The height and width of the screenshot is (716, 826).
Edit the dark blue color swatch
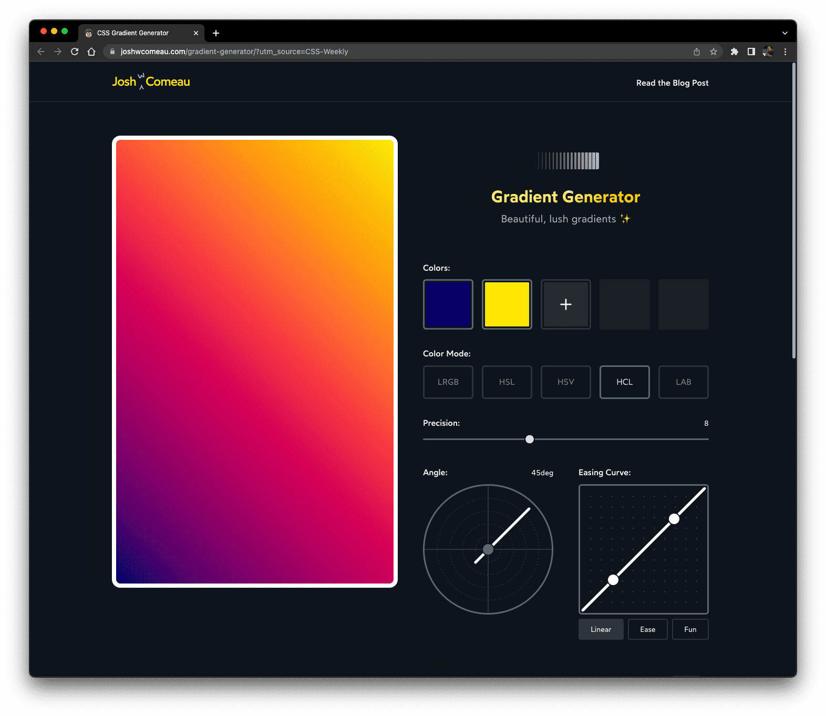click(448, 304)
